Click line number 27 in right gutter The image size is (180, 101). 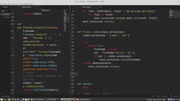pos(73,74)
